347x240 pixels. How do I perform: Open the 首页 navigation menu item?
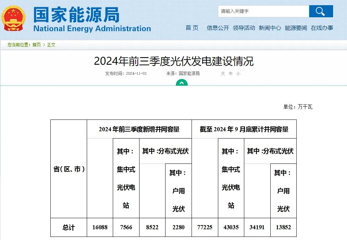tap(192, 28)
